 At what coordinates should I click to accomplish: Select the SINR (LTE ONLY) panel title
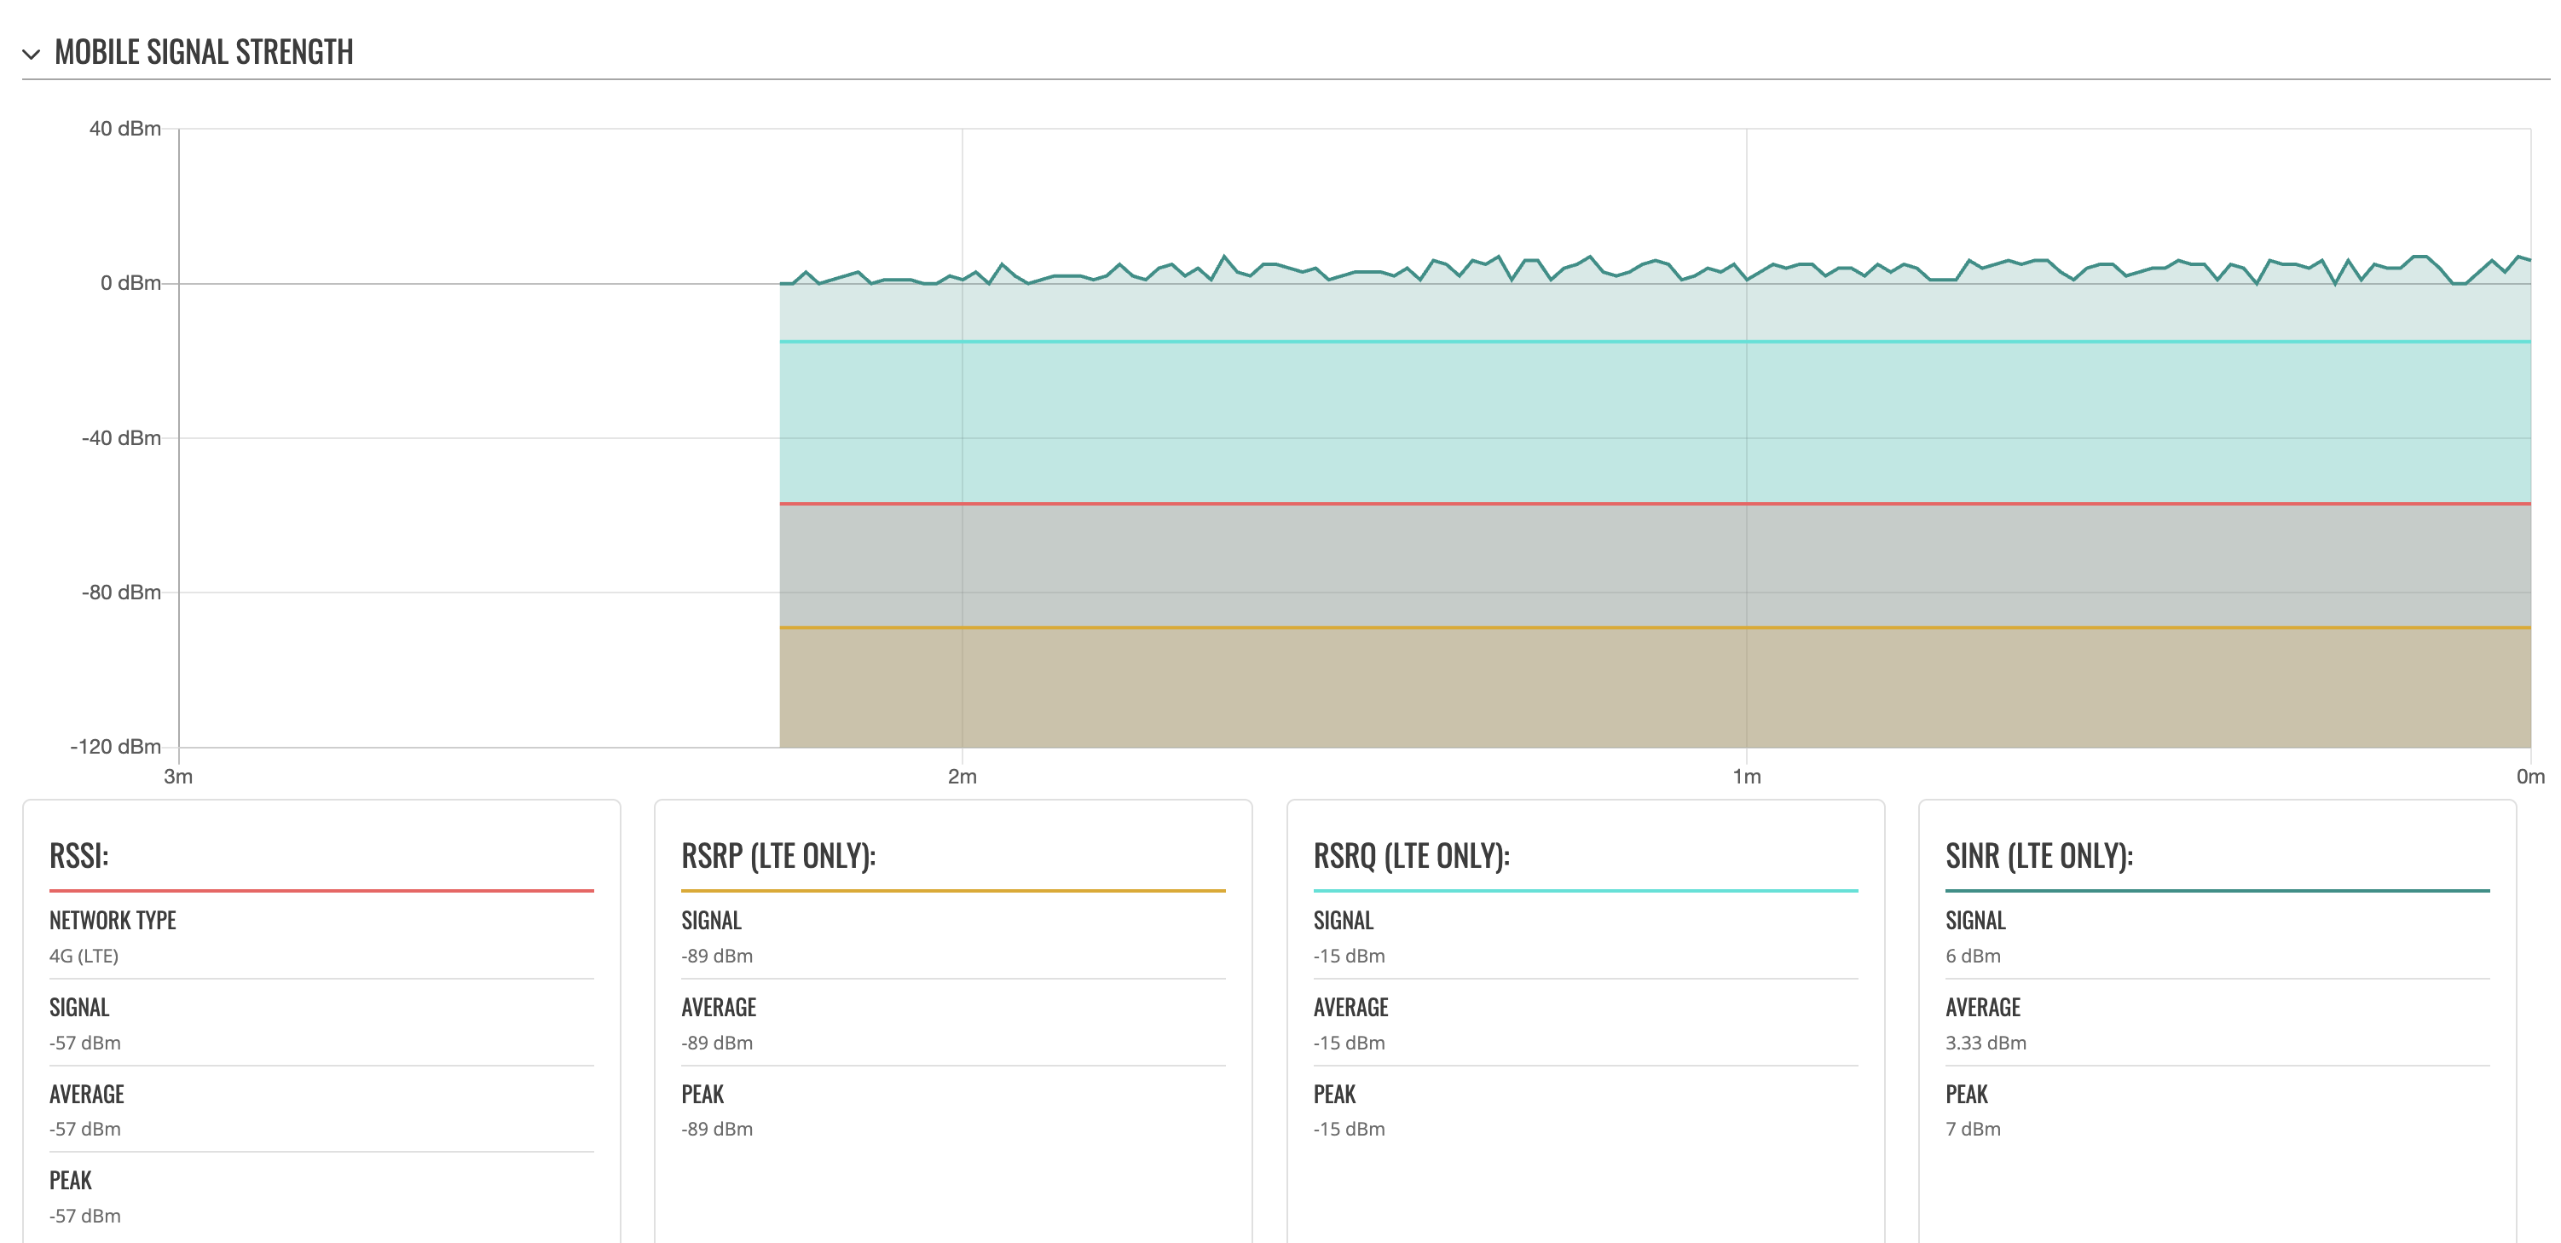2039,855
